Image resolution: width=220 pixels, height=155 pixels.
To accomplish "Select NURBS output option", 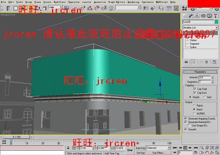I will pyautogui.click(x=194, y=114).
